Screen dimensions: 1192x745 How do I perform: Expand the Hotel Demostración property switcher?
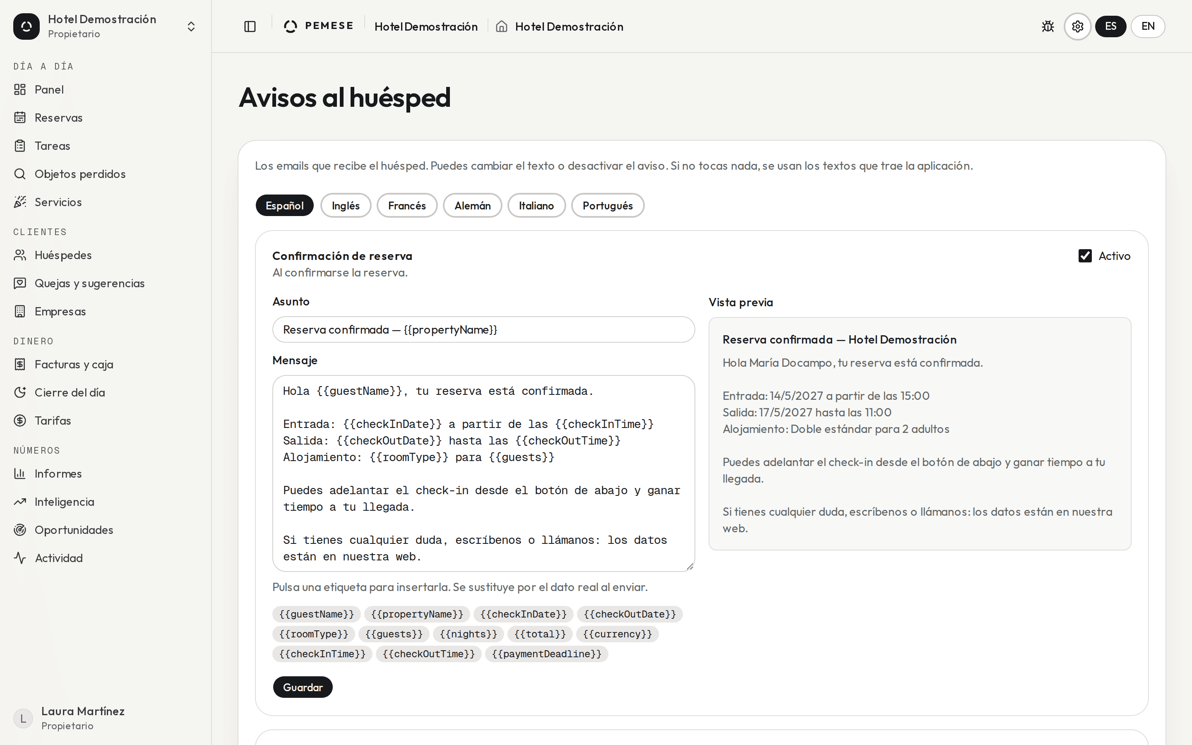[x=105, y=26]
